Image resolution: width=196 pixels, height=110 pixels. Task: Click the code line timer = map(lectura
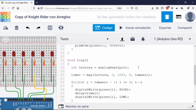(111, 75)
